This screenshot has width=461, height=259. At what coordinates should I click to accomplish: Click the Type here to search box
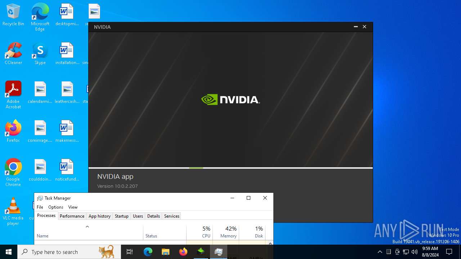[x=69, y=252]
